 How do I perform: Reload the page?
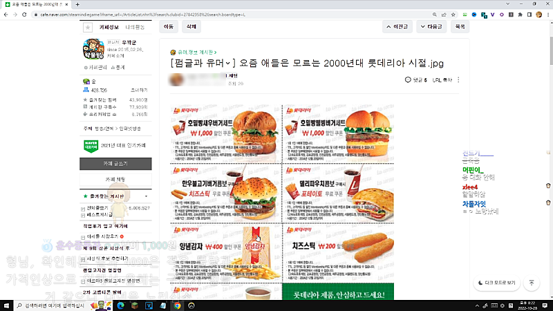[24, 15]
